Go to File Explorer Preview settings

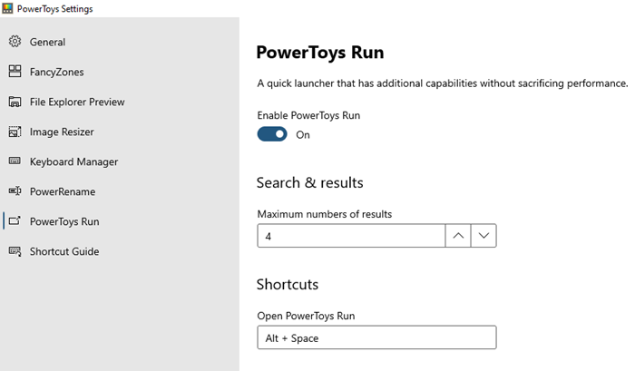point(77,102)
